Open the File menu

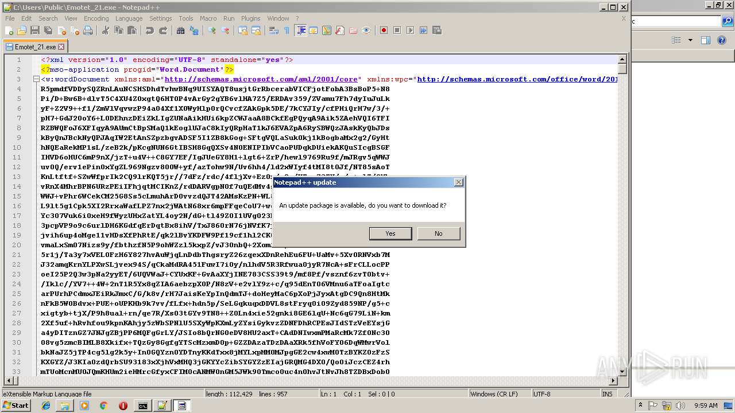10,18
